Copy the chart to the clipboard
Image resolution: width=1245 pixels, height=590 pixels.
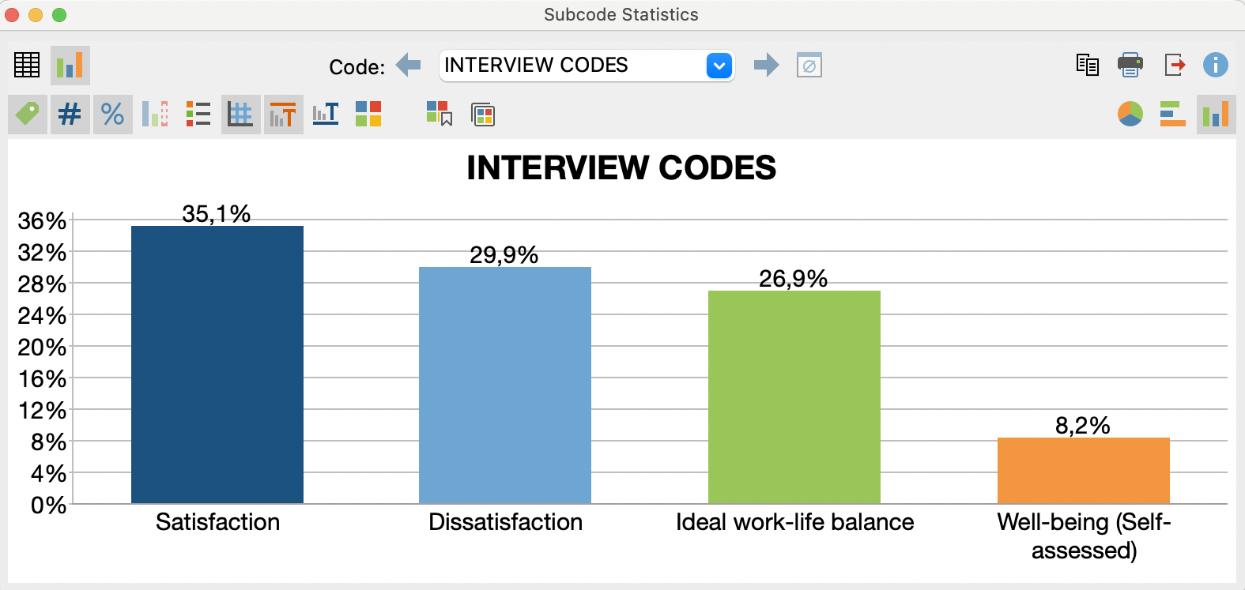(1087, 66)
